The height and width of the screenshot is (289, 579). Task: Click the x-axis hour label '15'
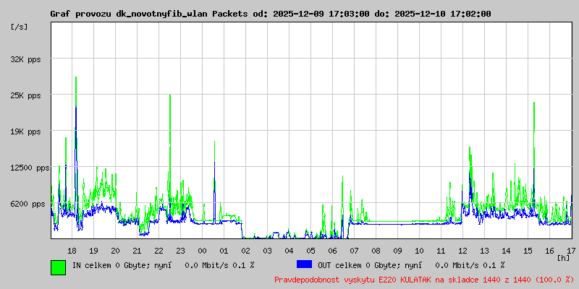point(528,251)
